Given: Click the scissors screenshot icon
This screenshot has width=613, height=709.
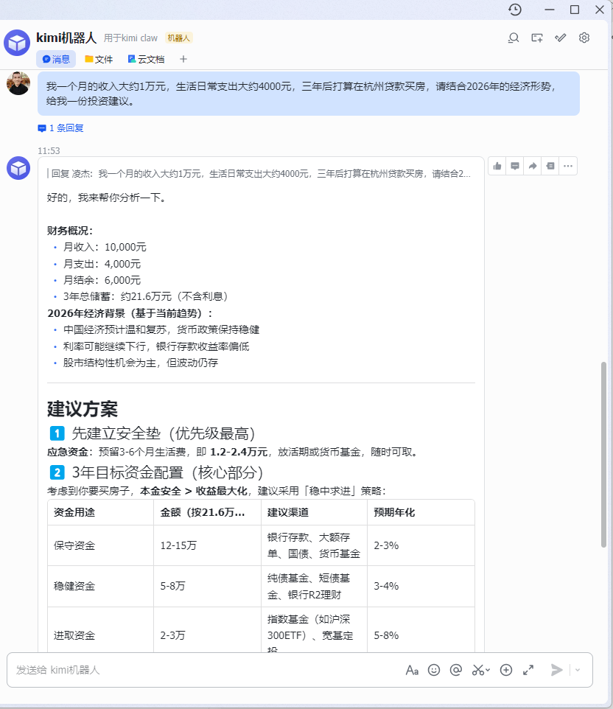Looking at the screenshot, I should pos(478,670).
